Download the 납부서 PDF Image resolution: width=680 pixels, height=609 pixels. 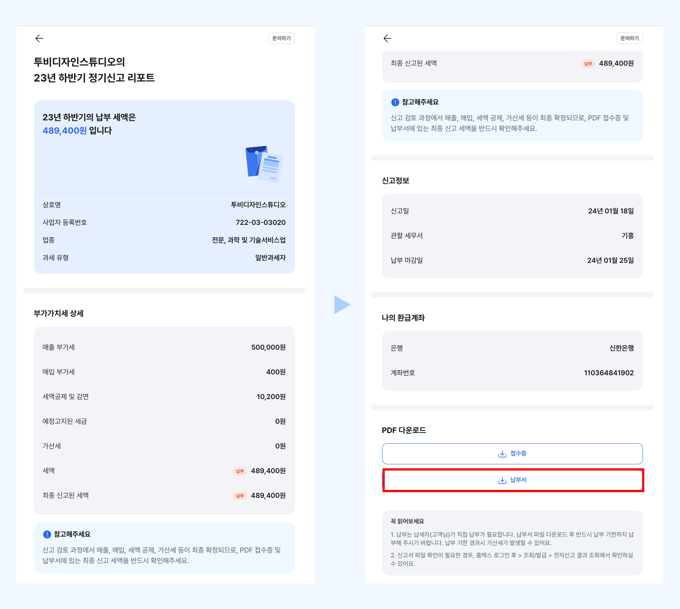pos(513,480)
